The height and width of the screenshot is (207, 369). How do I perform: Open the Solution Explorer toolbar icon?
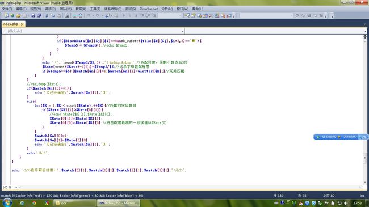coord(187,15)
